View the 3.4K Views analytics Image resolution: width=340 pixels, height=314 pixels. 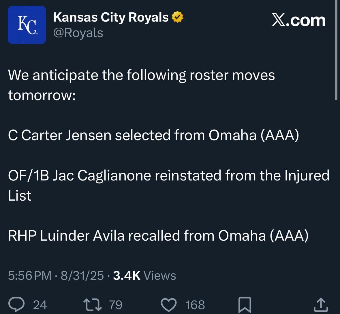coord(144,275)
